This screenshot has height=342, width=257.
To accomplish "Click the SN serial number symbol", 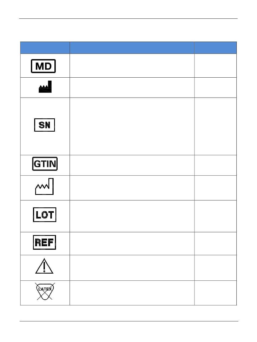I will pyautogui.click(x=45, y=125).
